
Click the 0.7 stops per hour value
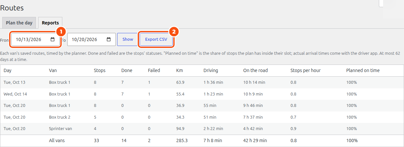click(293, 117)
